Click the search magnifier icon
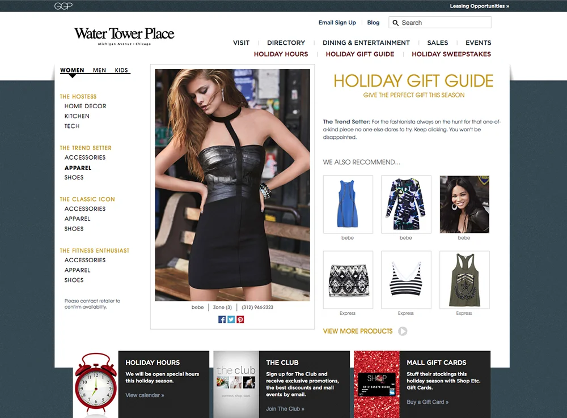Image resolution: width=567 pixels, height=418 pixels. pyautogui.click(x=396, y=23)
